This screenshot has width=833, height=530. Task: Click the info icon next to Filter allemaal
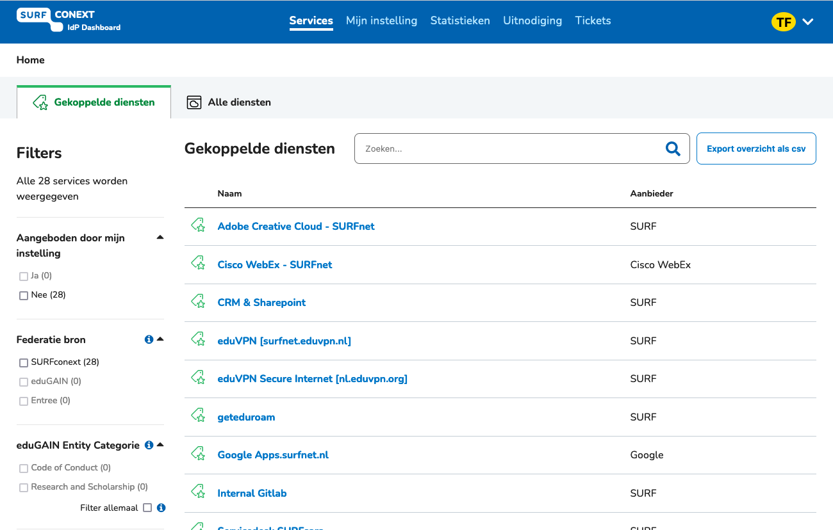click(161, 508)
